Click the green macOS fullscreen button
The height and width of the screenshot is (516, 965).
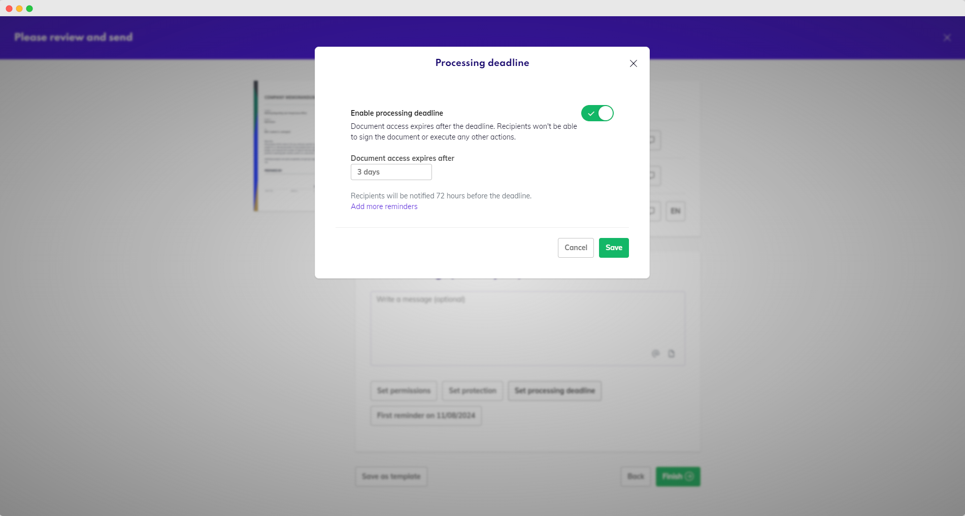pos(29,9)
